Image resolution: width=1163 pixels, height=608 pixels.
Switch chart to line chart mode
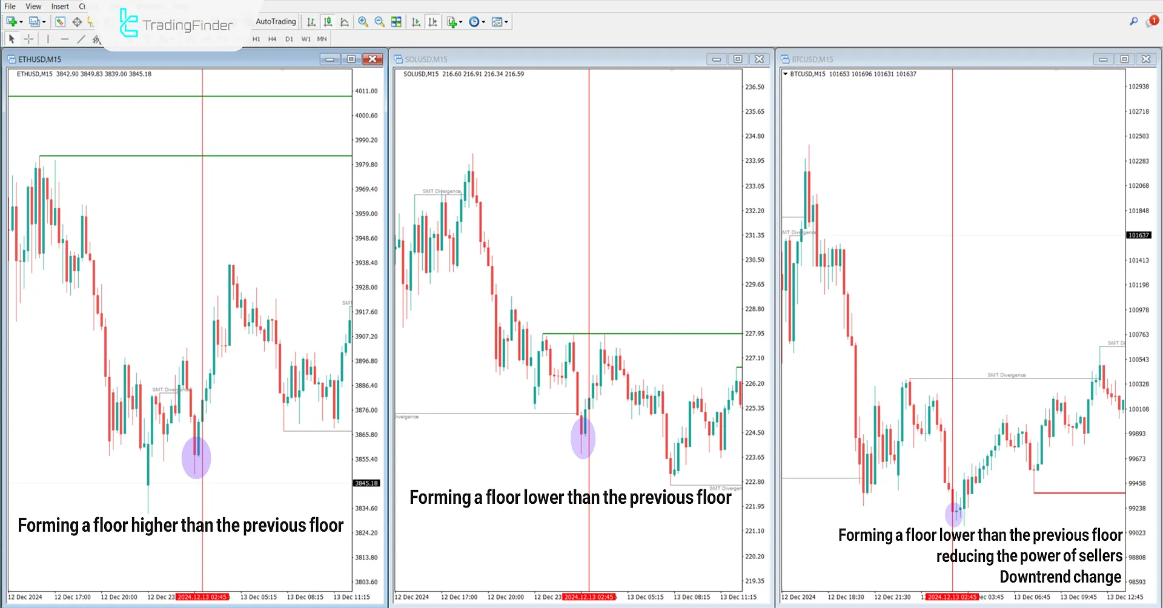pyautogui.click(x=345, y=22)
